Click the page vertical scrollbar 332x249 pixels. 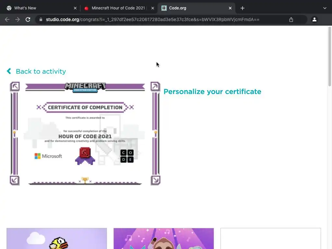coord(330,56)
